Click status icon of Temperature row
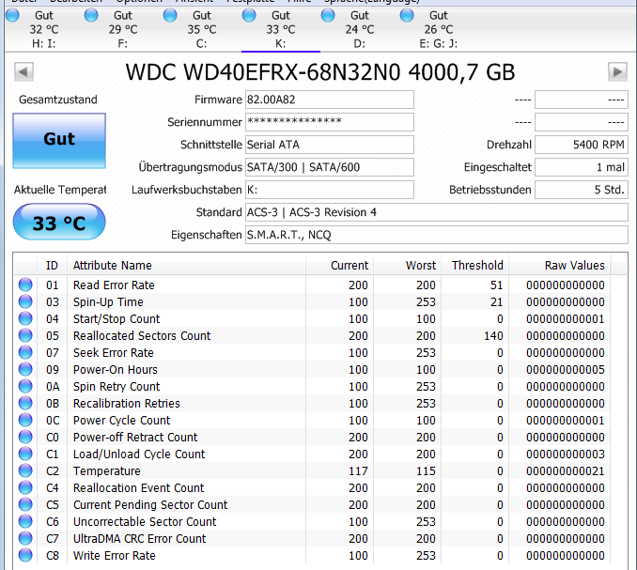Image resolution: width=637 pixels, height=570 pixels. click(x=25, y=471)
